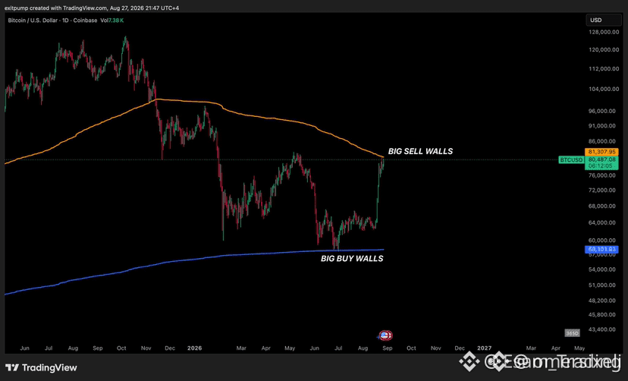Image resolution: width=628 pixels, height=381 pixels.
Task: Click the Bitcoin / U.S. Dollar chart title
Action: coord(52,20)
